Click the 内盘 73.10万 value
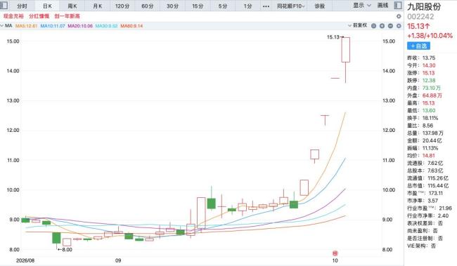Image resolution: width=457 pixels, height=266 pixels. [432, 88]
